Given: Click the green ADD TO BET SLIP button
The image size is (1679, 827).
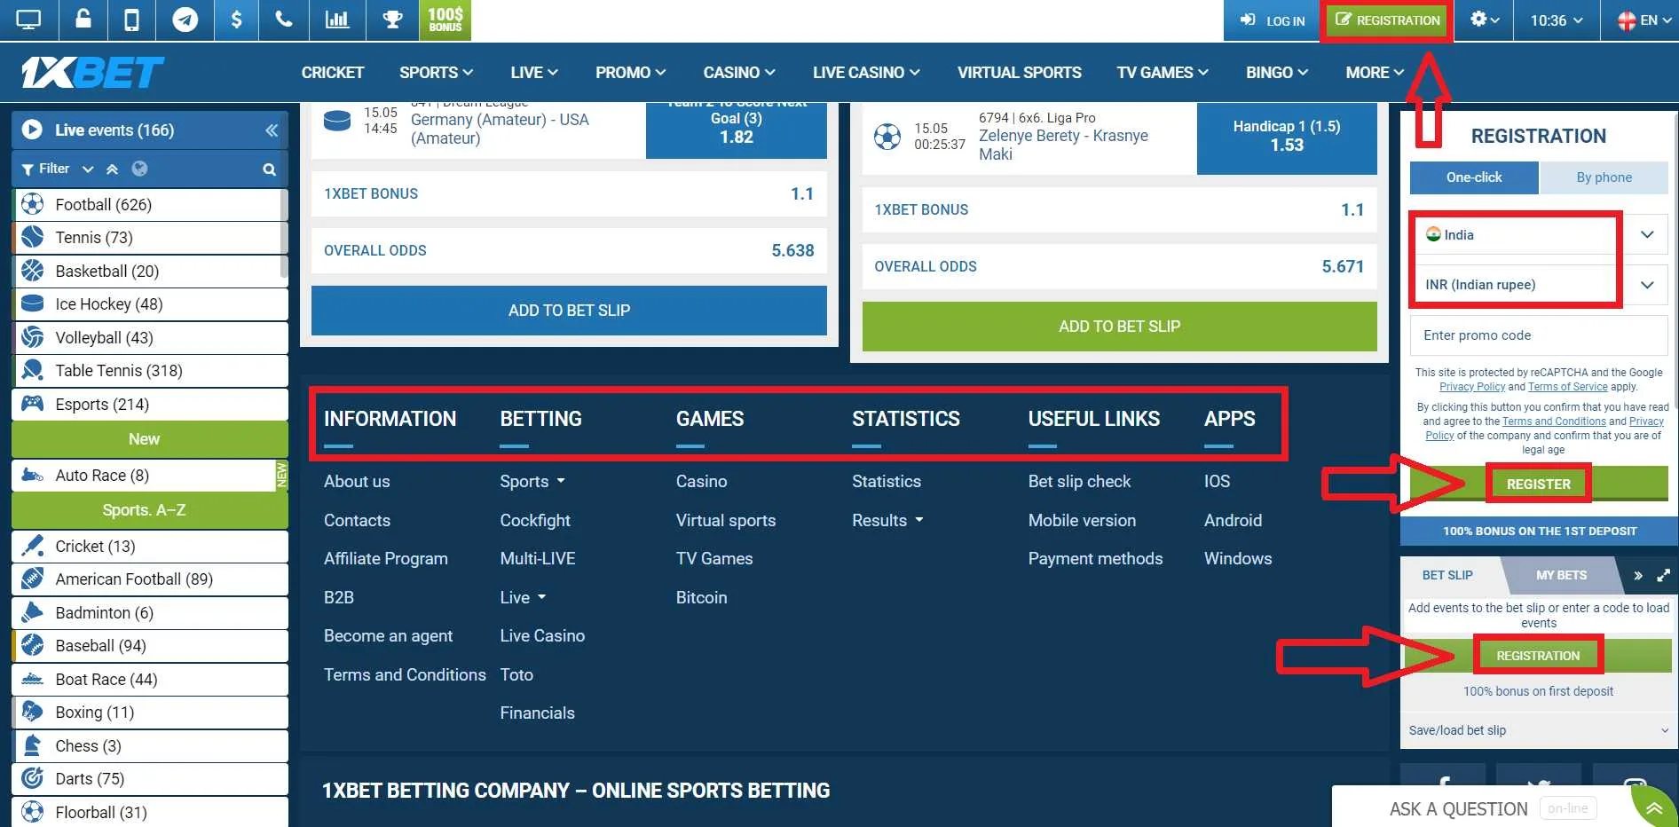Looking at the screenshot, I should (x=1119, y=327).
